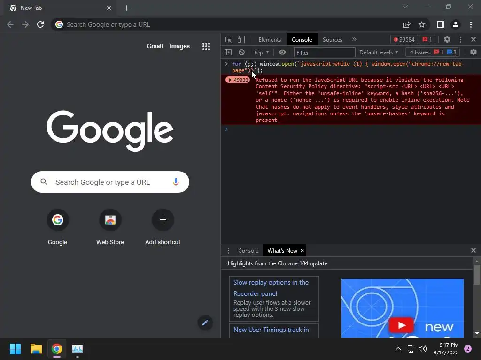Share this page icon in address bar
This screenshot has height=360, width=481.
[407, 24]
